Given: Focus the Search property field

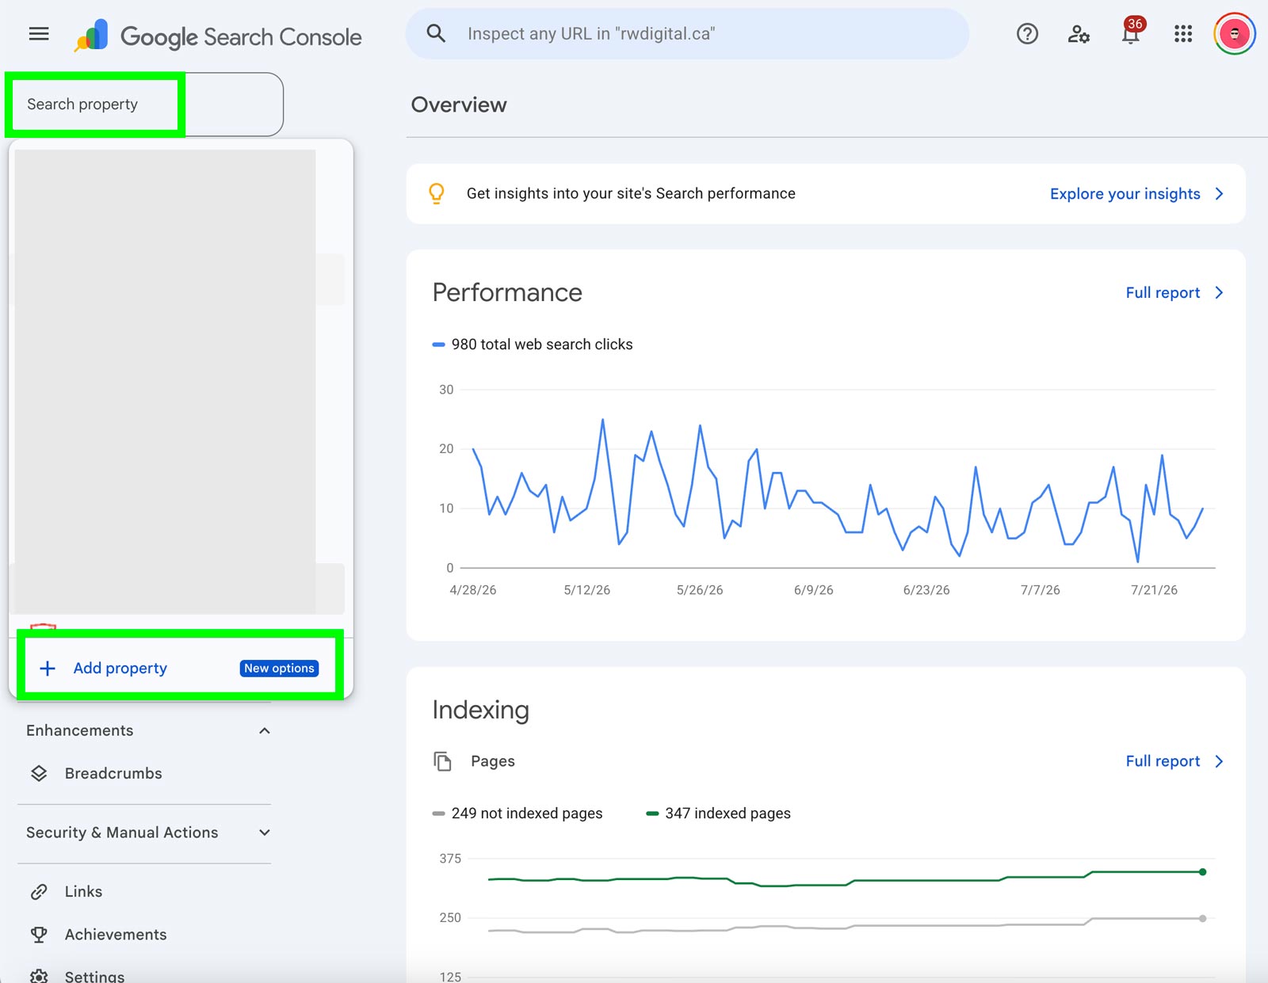Looking at the screenshot, I should click(146, 105).
